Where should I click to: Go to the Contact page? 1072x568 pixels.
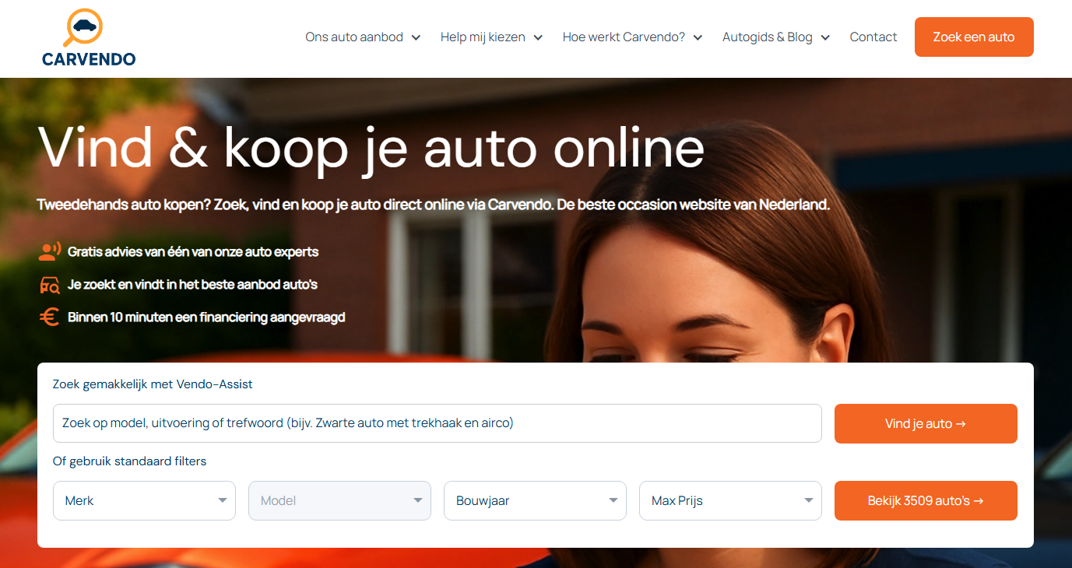pyautogui.click(x=873, y=37)
